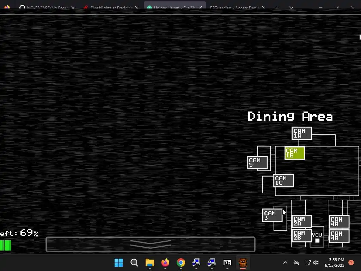Screen dimensions: 361x271
Task: Switch to CAM 1A show stage
Action: [x=302, y=133]
